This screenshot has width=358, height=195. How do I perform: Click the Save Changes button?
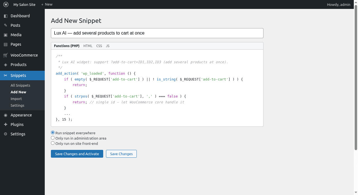tap(121, 154)
